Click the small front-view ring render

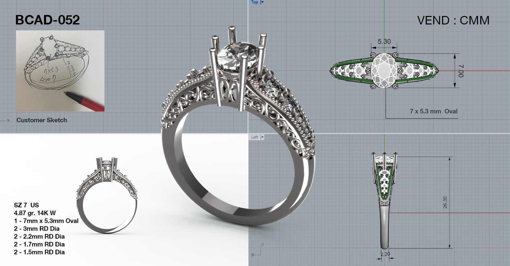107,196
